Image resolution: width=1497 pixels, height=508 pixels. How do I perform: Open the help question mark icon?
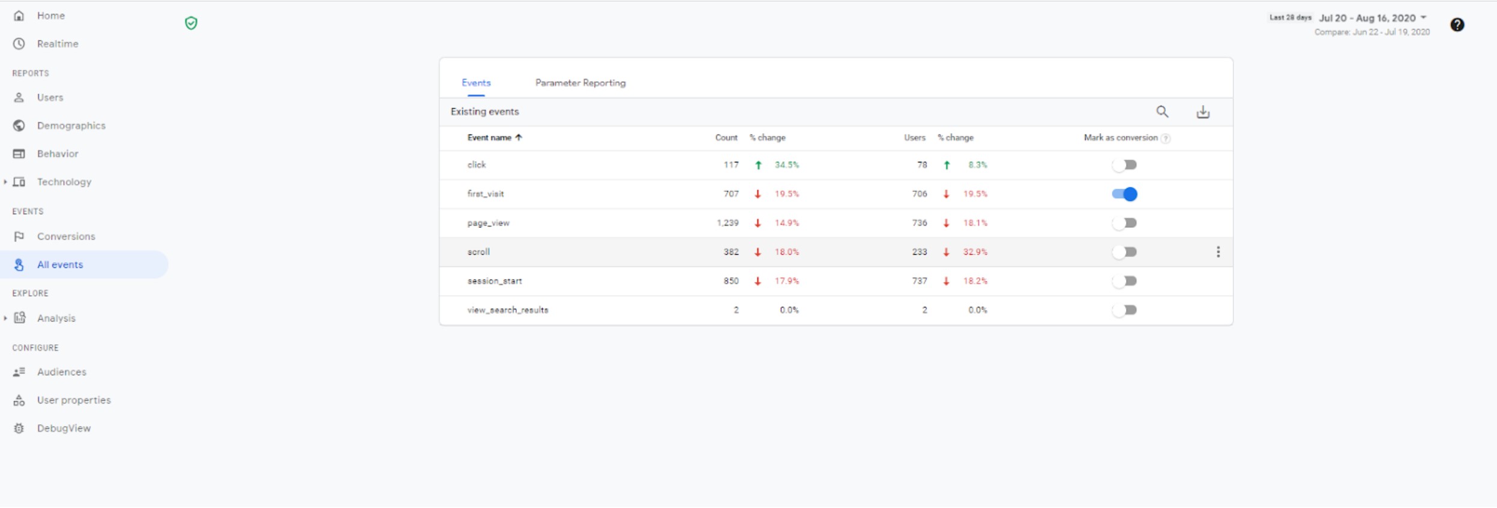pos(1457,25)
